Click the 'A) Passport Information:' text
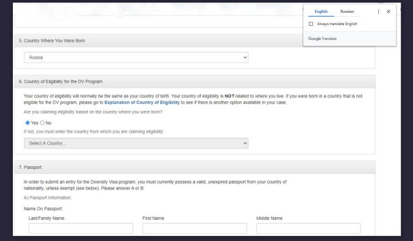The height and width of the screenshot is (241, 413). (48, 198)
